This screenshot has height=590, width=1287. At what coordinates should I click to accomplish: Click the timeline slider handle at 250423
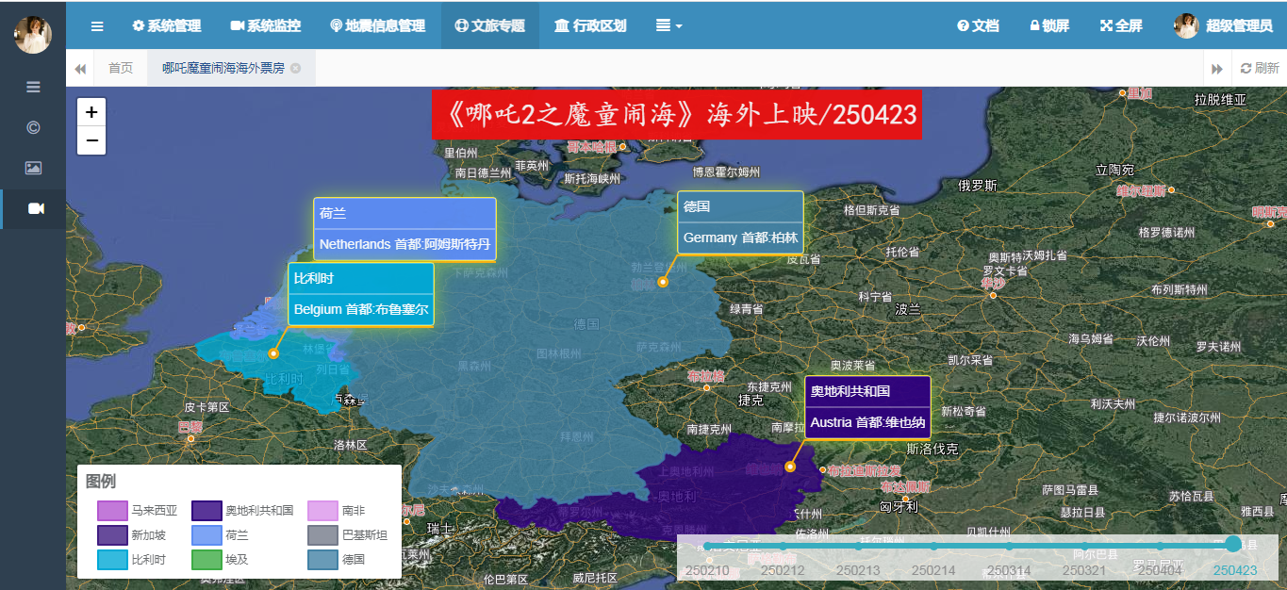[x=1233, y=545]
